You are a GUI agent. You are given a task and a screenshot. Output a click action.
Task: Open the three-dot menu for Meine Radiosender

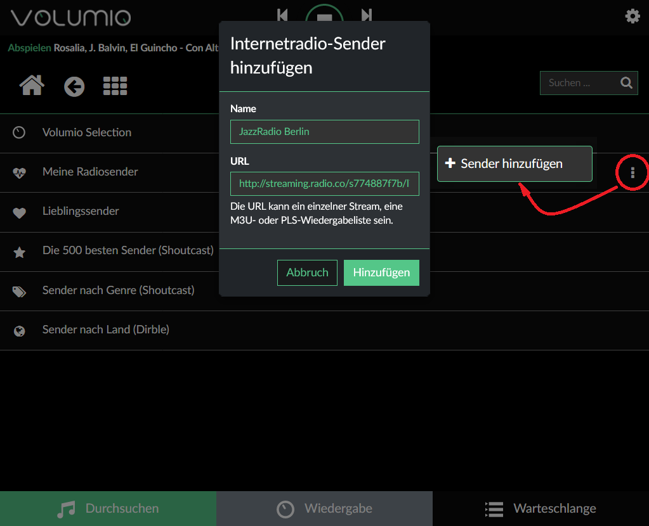[x=633, y=172]
